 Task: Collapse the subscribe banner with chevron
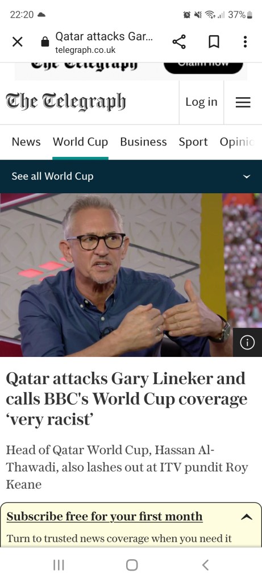pos(247,517)
